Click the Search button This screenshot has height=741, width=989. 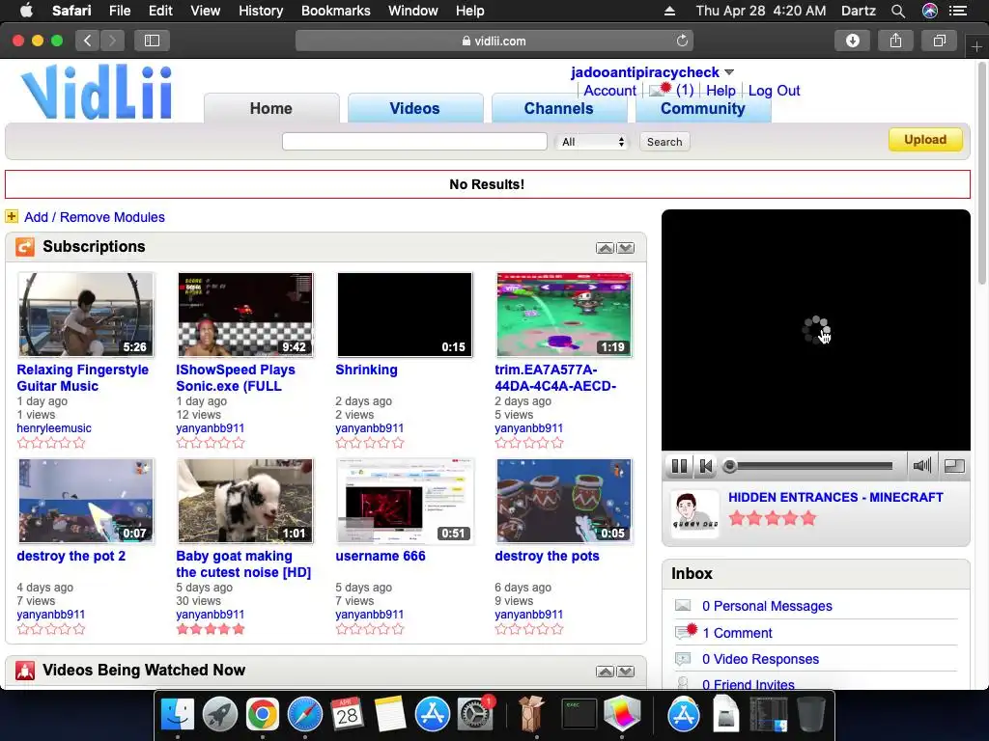(664, 142)
